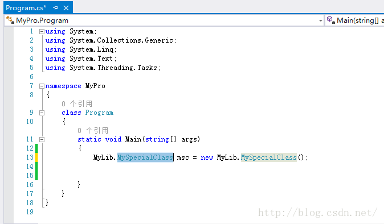Click 'System' on line 1

coord(81,31)
